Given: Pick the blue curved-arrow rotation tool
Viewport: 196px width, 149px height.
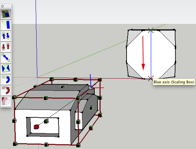Looking at the screenshot, I should coord(6,79).
